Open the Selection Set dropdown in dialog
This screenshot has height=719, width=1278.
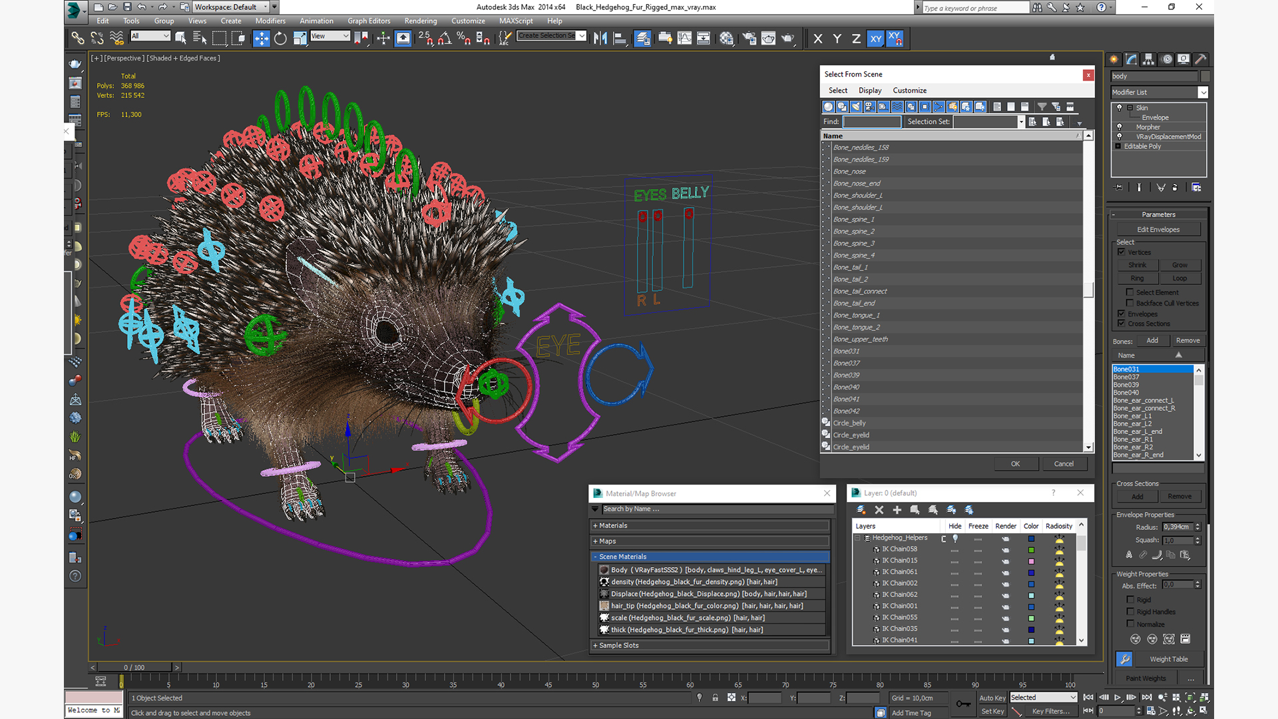1020,122
